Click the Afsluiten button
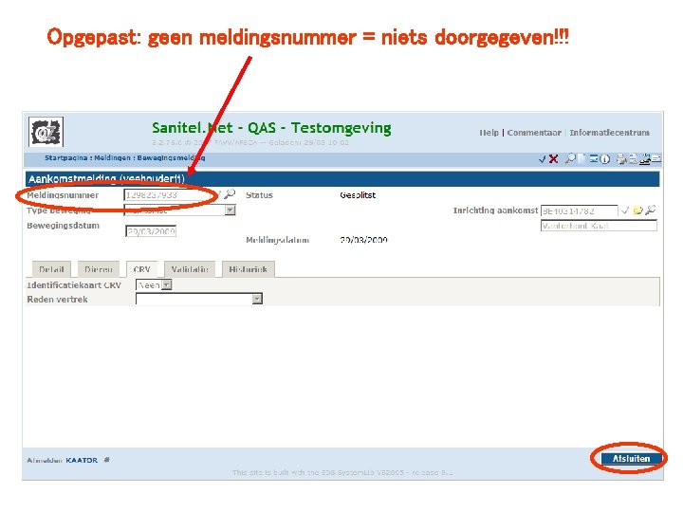 631,459
